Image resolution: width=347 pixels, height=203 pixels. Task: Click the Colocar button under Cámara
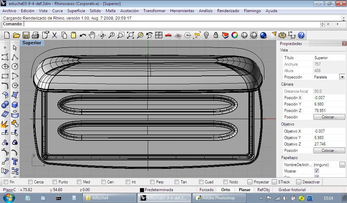pyautogui.click(x=329, y=117)
